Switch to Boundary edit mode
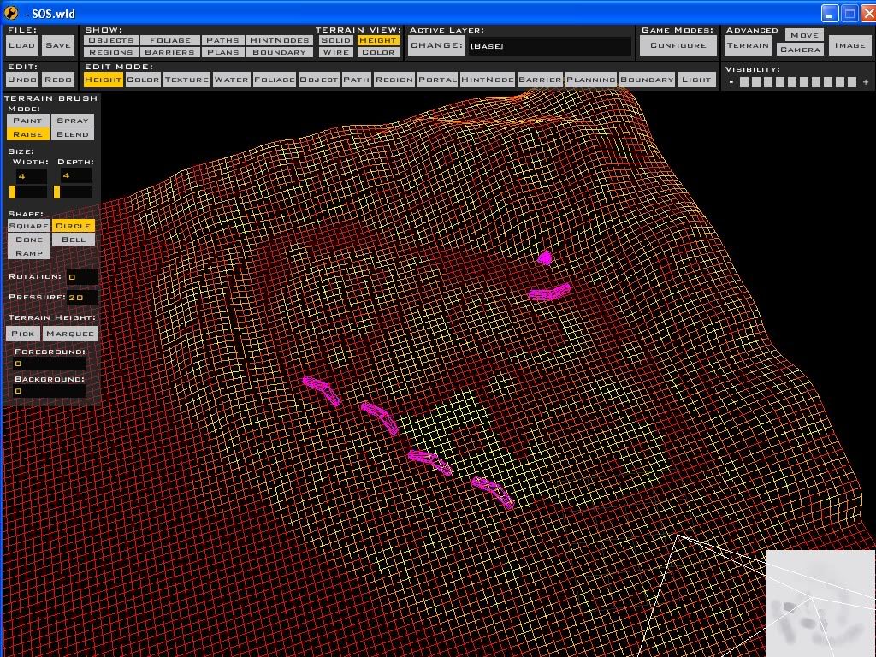The image size is (876, 657). pyautogui.click(x=647, y=80)
